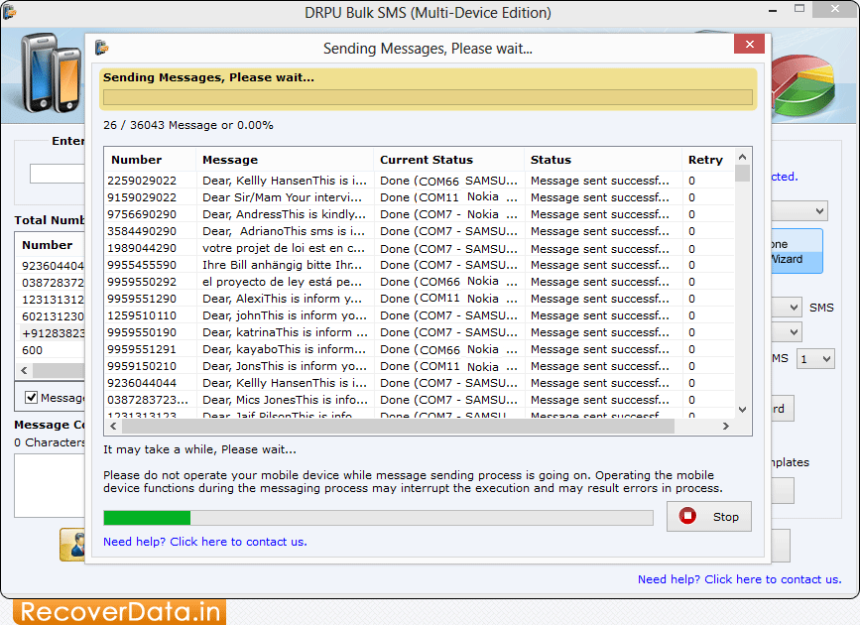This screenshot has height=625, width=860.
Task: Close the Sending Messages dialog
Action: [x=750, y=44]
